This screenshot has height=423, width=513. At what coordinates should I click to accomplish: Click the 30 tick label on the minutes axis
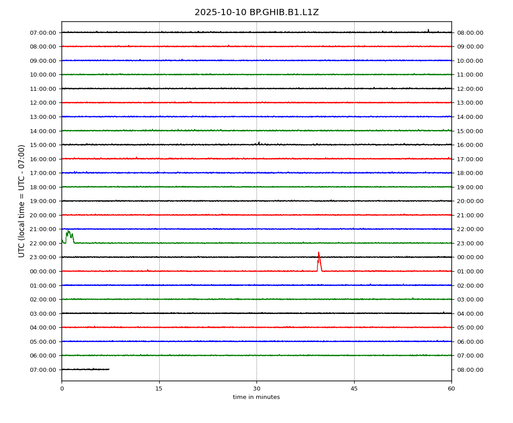tap(256, 389)
